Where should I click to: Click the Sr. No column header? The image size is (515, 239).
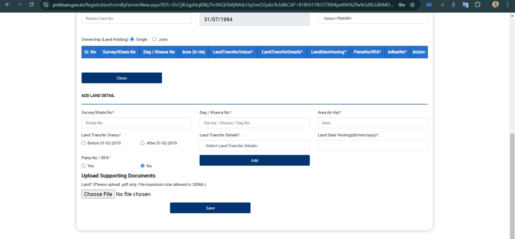click(90, 52)
